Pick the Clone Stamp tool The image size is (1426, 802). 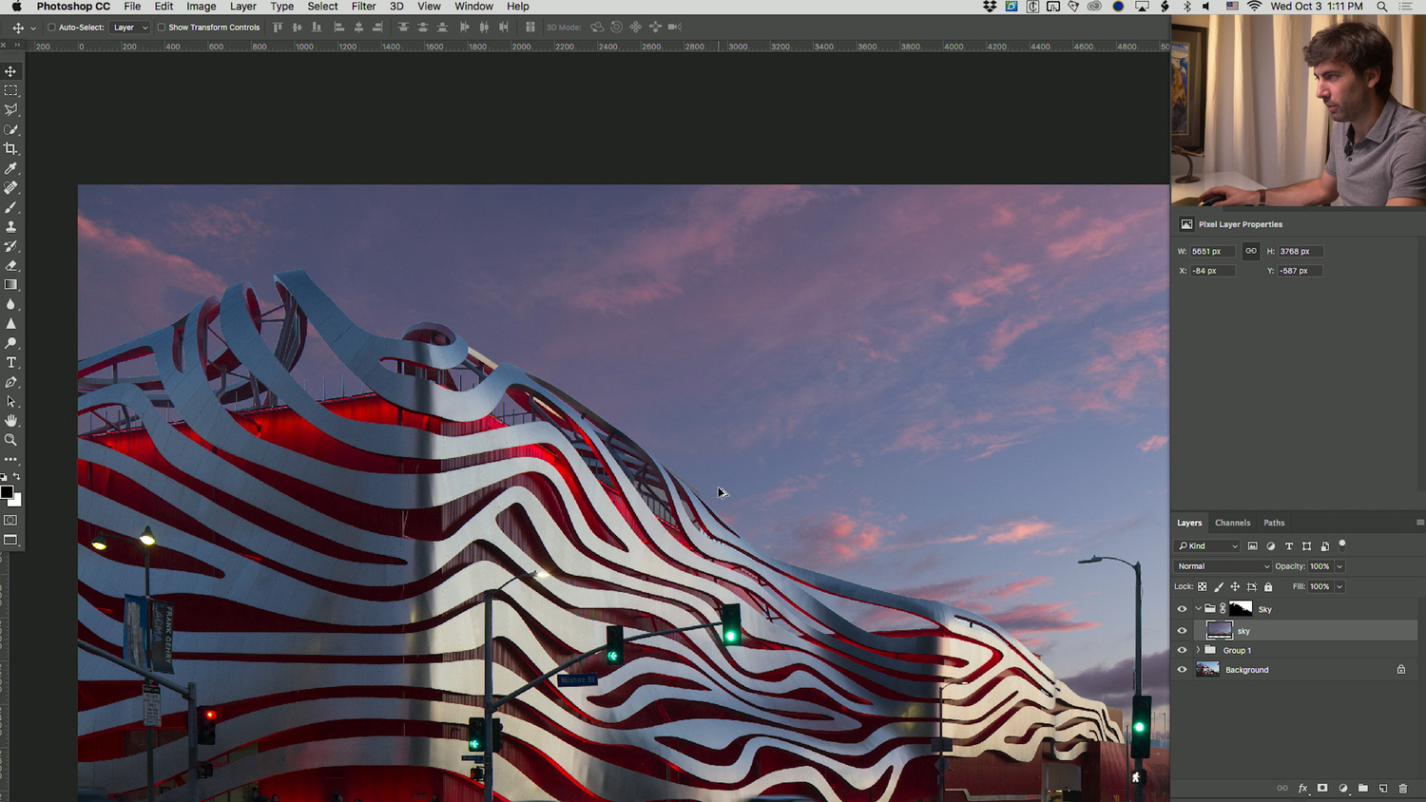[10, 227]
